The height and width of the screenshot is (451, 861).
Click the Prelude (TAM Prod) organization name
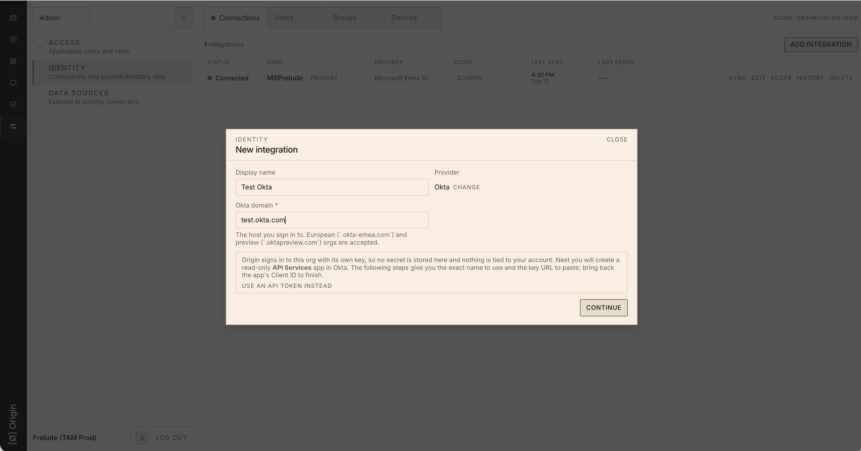(65, 438)
